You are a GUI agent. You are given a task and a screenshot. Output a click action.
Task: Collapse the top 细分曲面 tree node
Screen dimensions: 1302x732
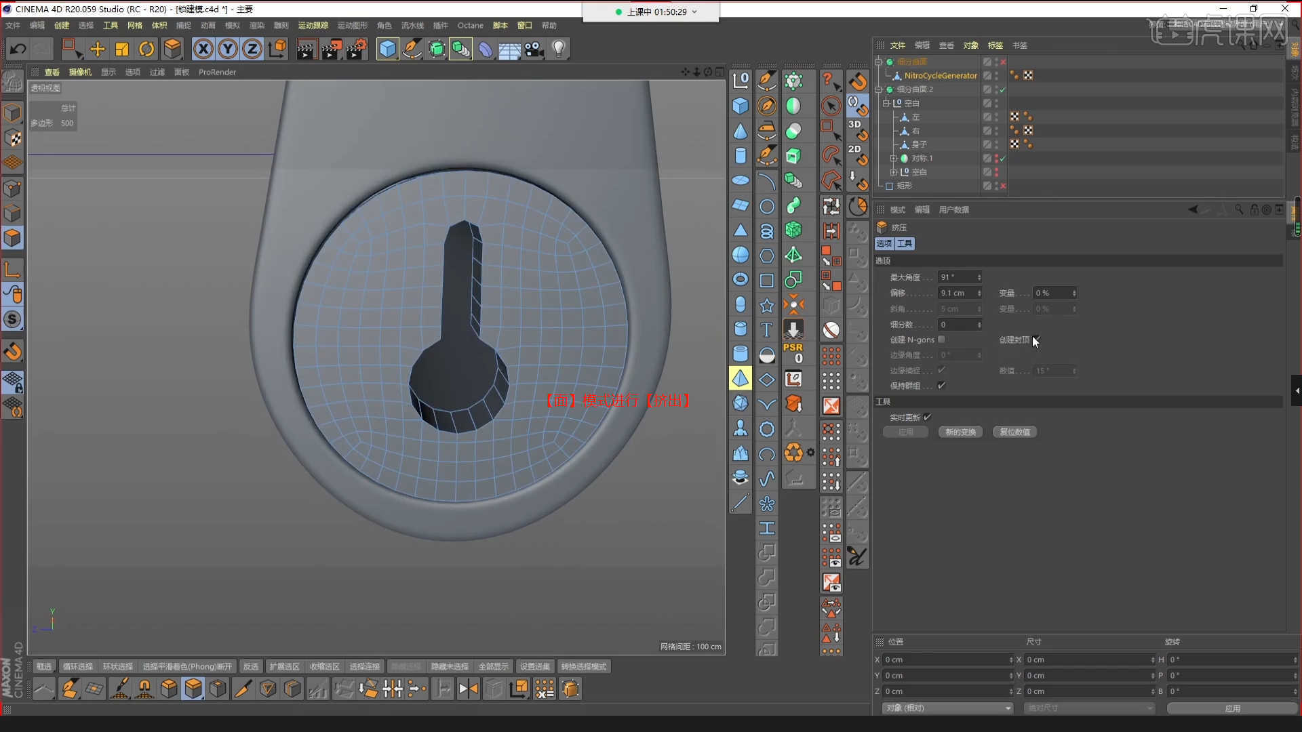pos(880,62)
